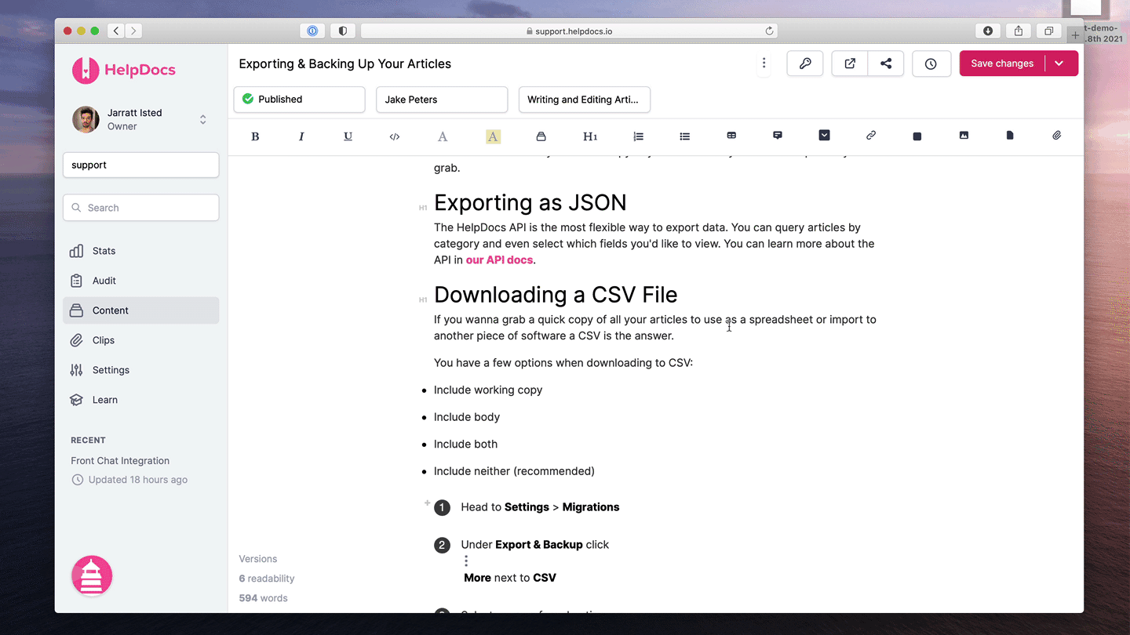Insert a bulleted list
This screenshot has height=635, width=1130.
coord(684,136)
